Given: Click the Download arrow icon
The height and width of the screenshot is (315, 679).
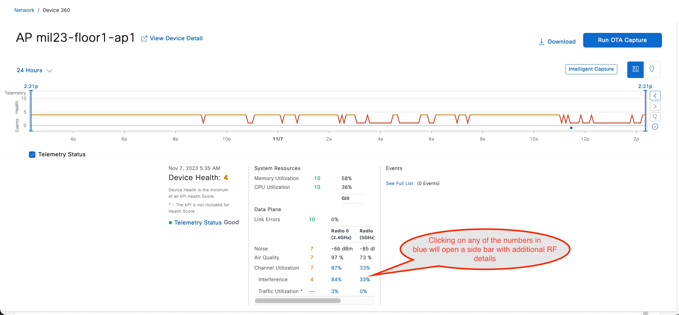Looking at the screenshot, I should 541,42.
